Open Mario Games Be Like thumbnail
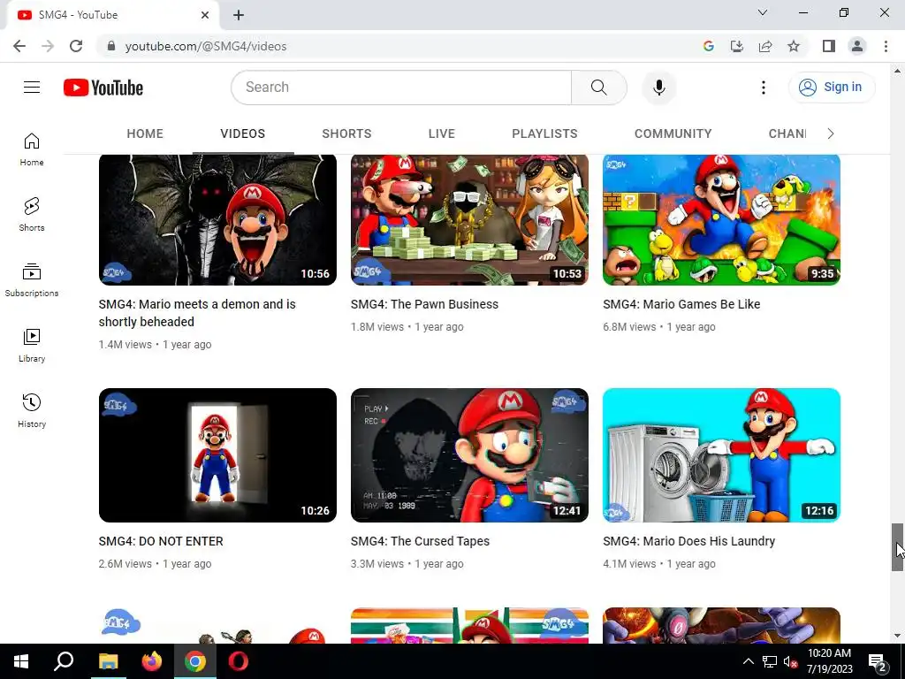The width and height of the screenshot is (905, 679). click(721, 219)
